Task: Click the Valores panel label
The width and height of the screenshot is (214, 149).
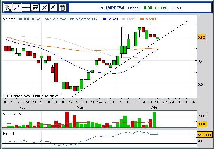Action: click(x=9, y=19)
